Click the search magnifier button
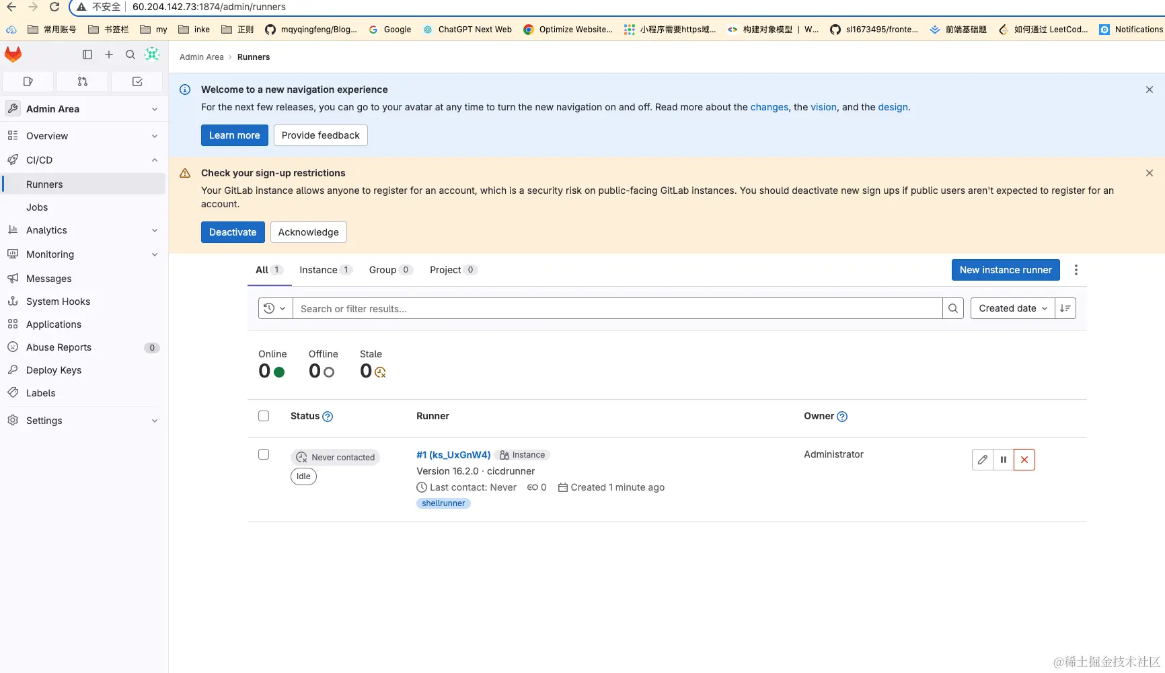This screenshot has width=1165, height=673. tap(953, 308)
